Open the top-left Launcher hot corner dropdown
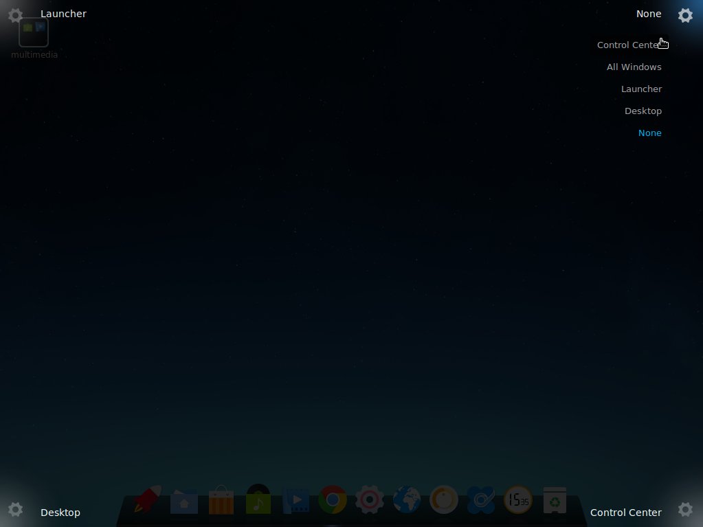This screenshot has height=527, width=703. pyautogui.click(x=63, y=14)
